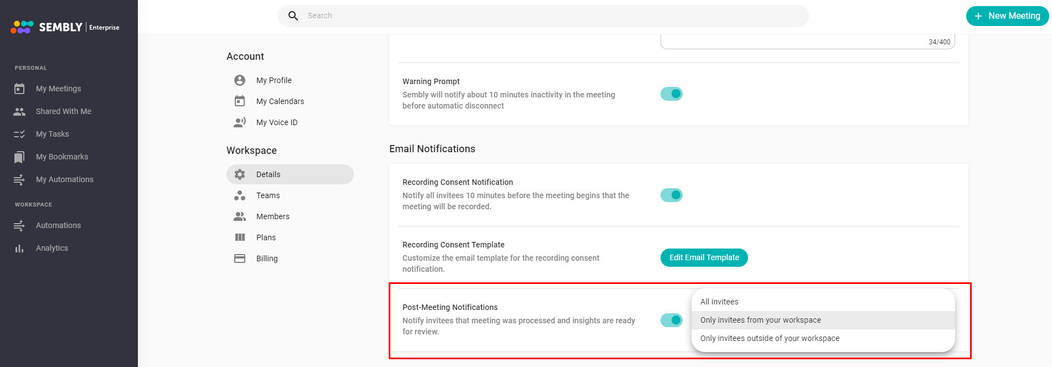Go to Plans in Workspace settings

click(266, 237)
